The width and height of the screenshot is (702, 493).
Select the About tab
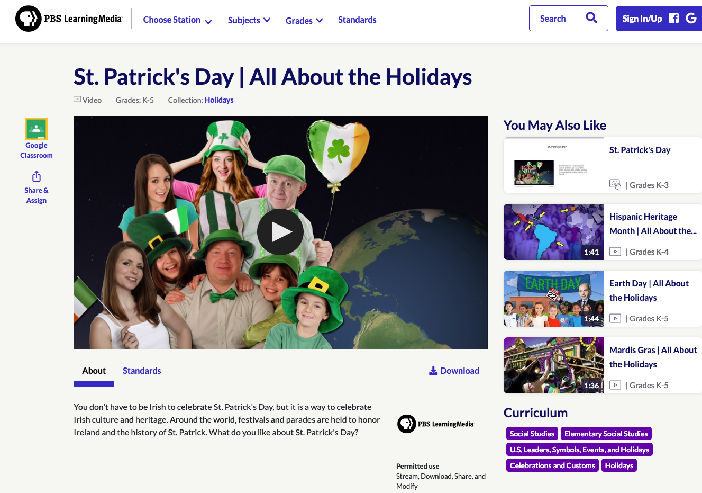(x=94, y=371)
